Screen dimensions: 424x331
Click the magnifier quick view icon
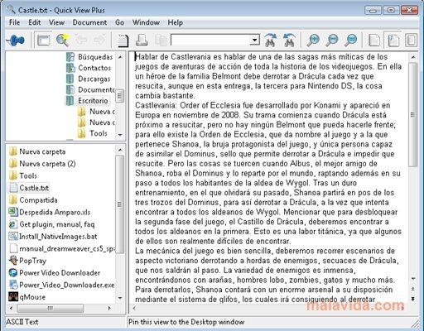click(x=62, y=41)
